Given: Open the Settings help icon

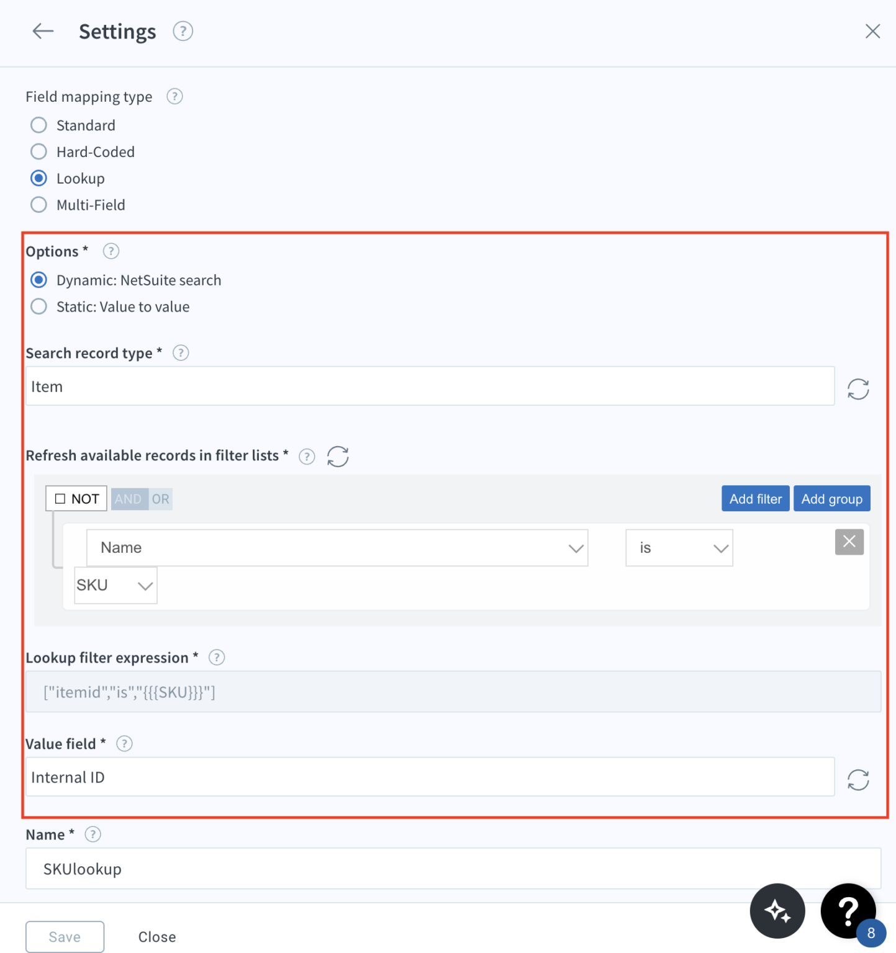Looking at the screenshot, I should pos(183,30).
